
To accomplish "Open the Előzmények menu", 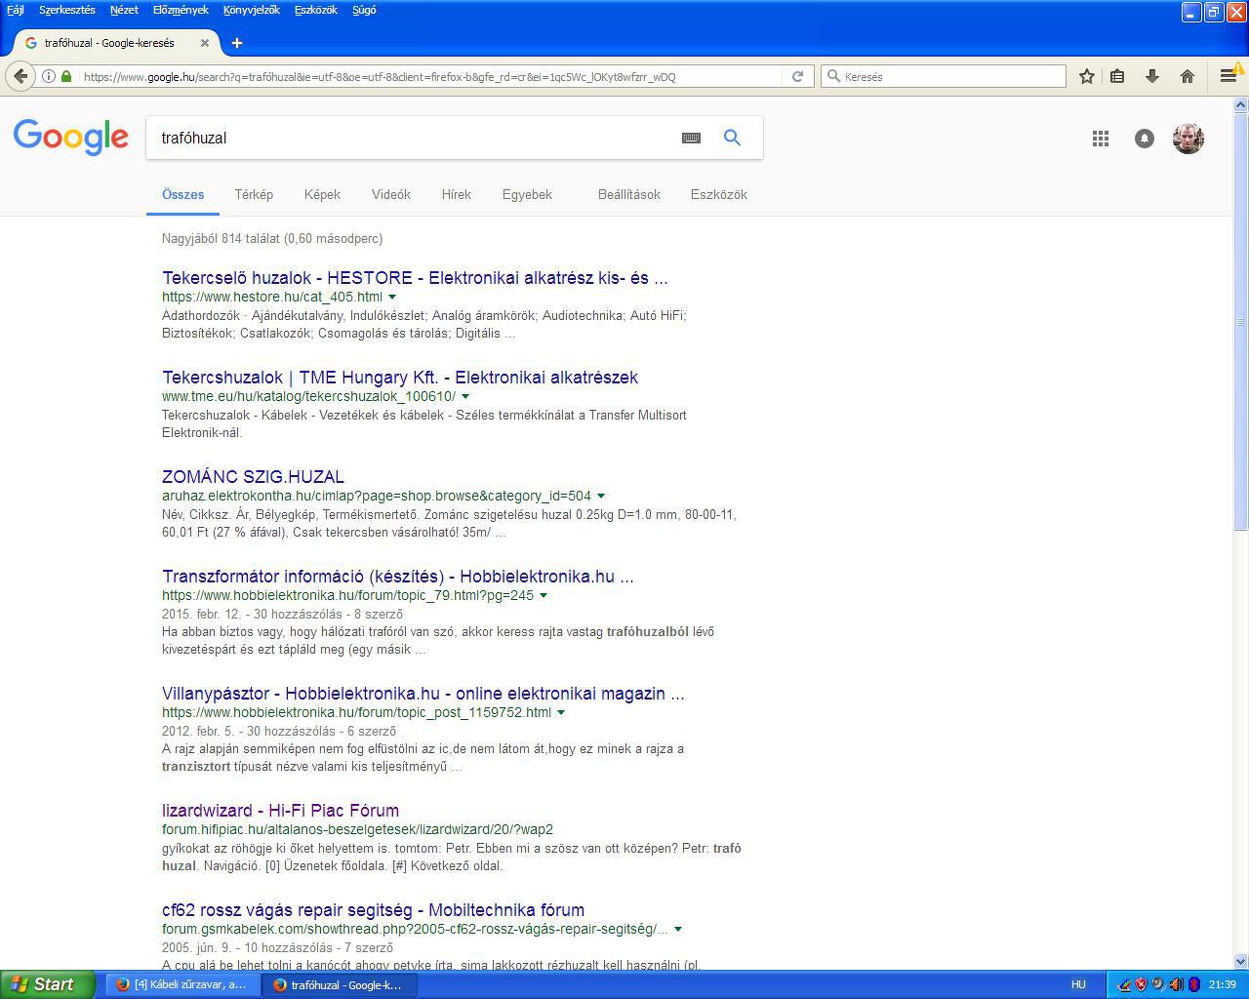I will [181, 10].
